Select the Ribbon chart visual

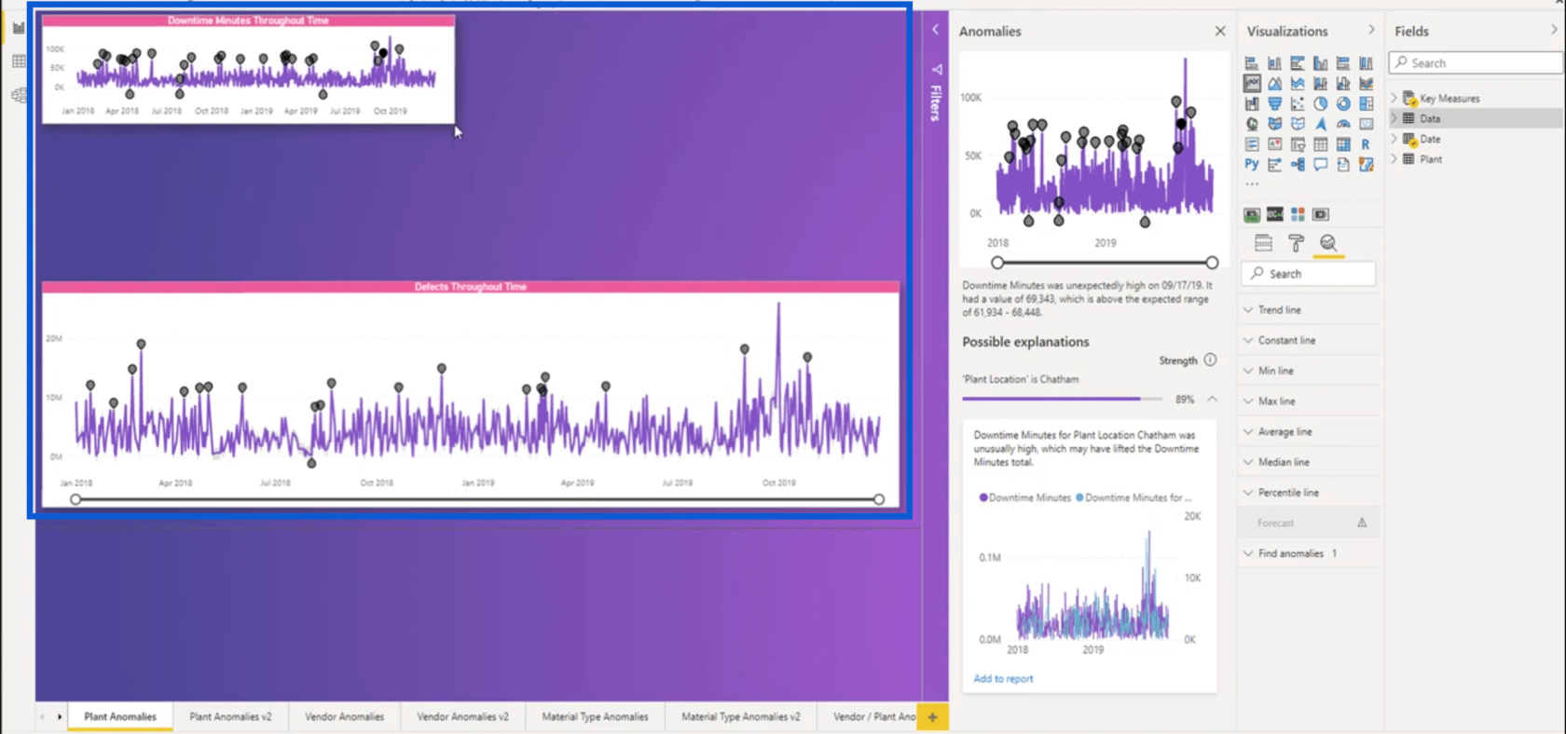[x=1367, y=83]
